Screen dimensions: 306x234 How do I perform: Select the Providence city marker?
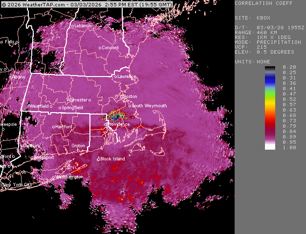(x=106, y=124)
